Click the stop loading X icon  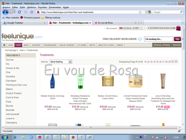26,12
